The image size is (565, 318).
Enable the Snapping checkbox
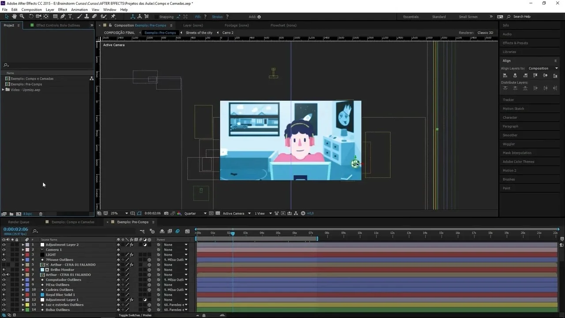tap(155, 17)
